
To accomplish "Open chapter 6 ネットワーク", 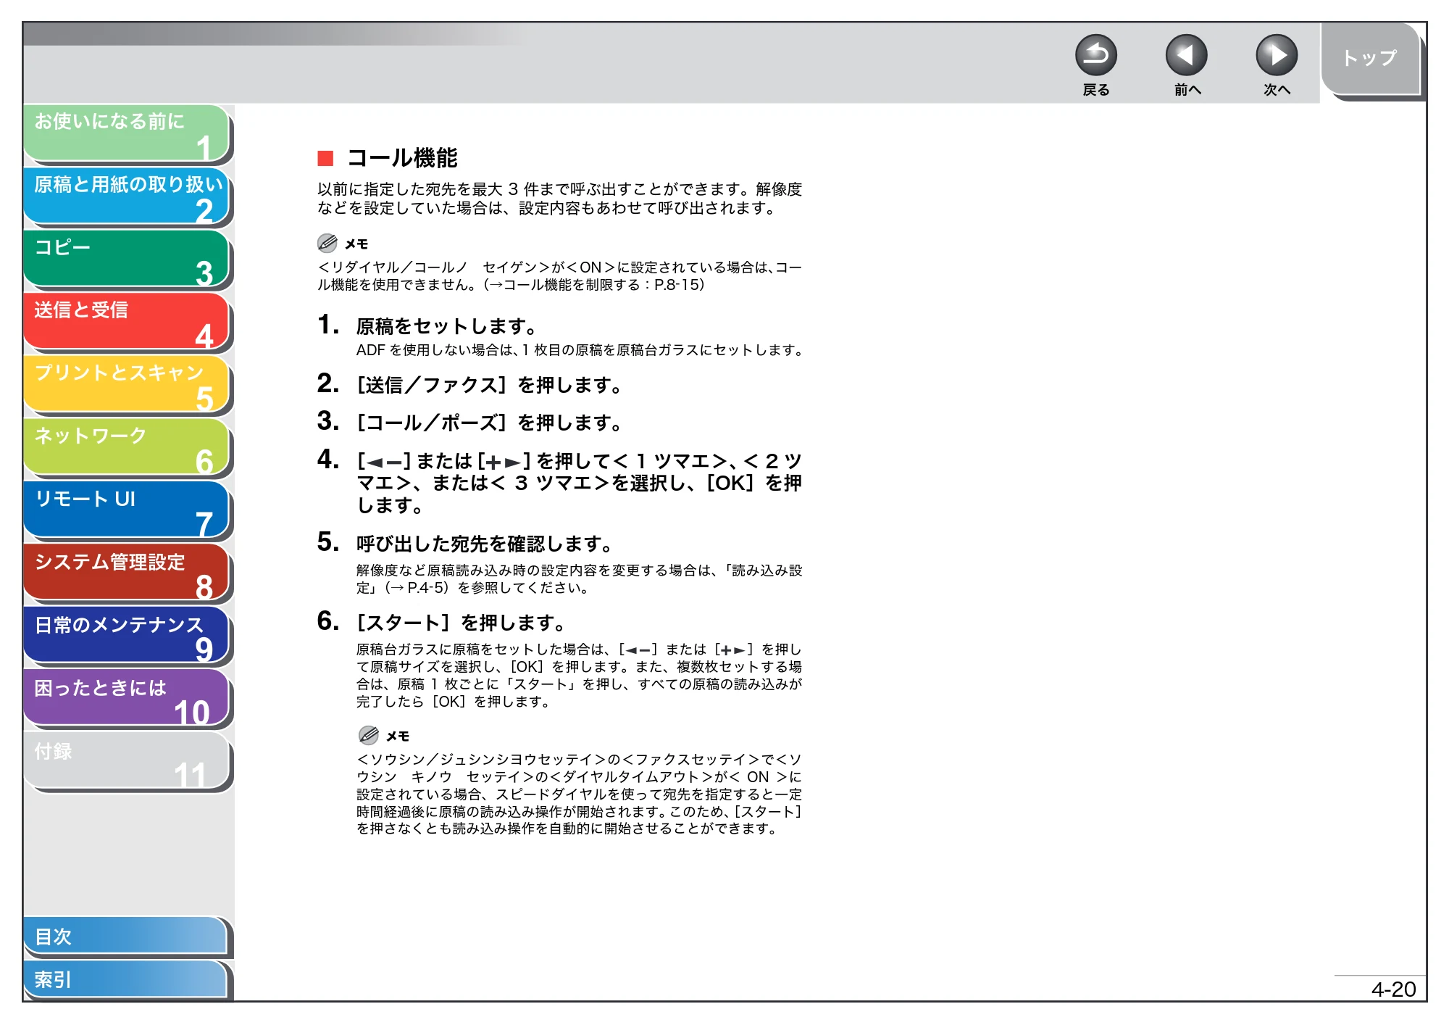I will [126, 448].
